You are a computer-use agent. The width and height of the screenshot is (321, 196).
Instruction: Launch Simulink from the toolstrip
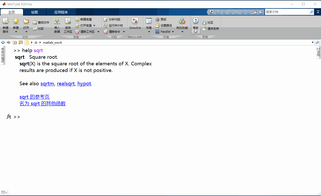tap(135, 23)
